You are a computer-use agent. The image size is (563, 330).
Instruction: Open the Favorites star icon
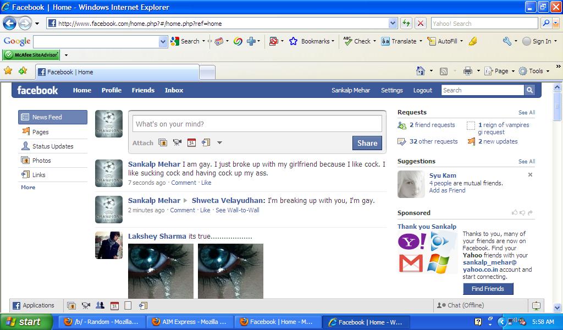(x=8, y=70)
